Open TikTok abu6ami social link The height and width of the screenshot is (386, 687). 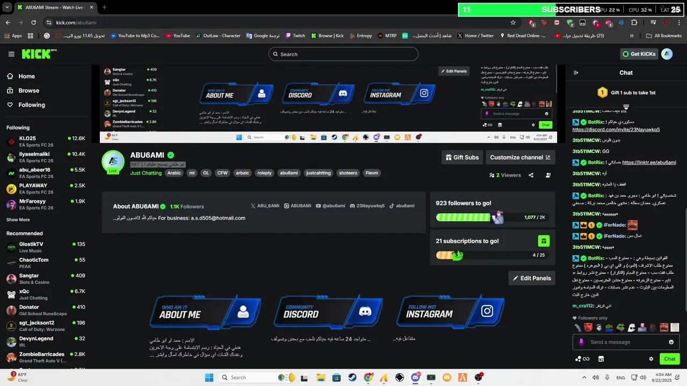click(402, 206)
